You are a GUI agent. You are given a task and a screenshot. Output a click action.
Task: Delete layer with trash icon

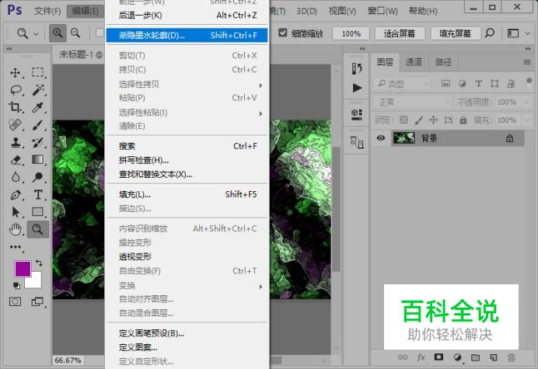[x=512, y=357]
